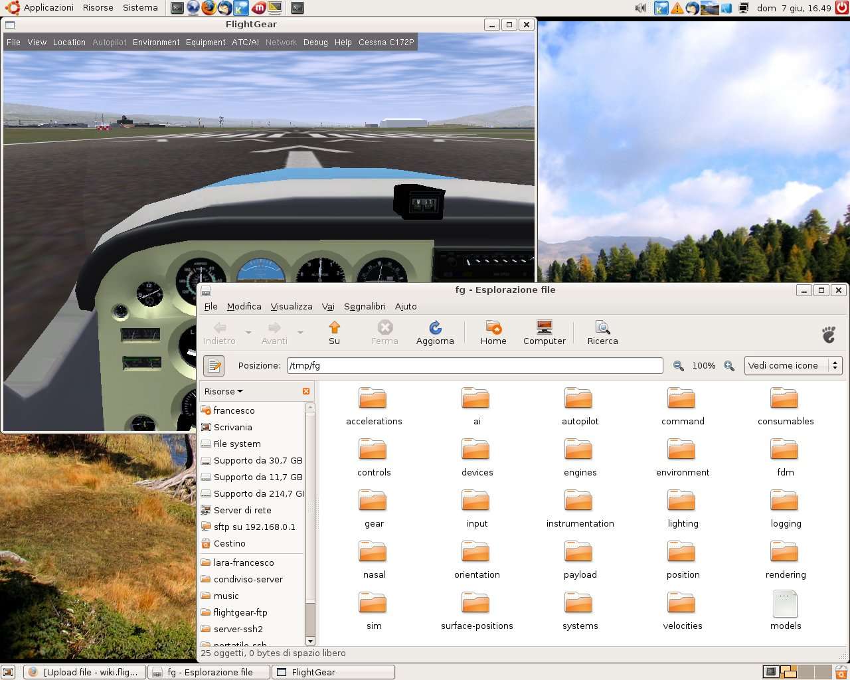This screenshot has height=680, width=850.
Task: Open Scrivania in the side pane
Action: tap(252, 427)
